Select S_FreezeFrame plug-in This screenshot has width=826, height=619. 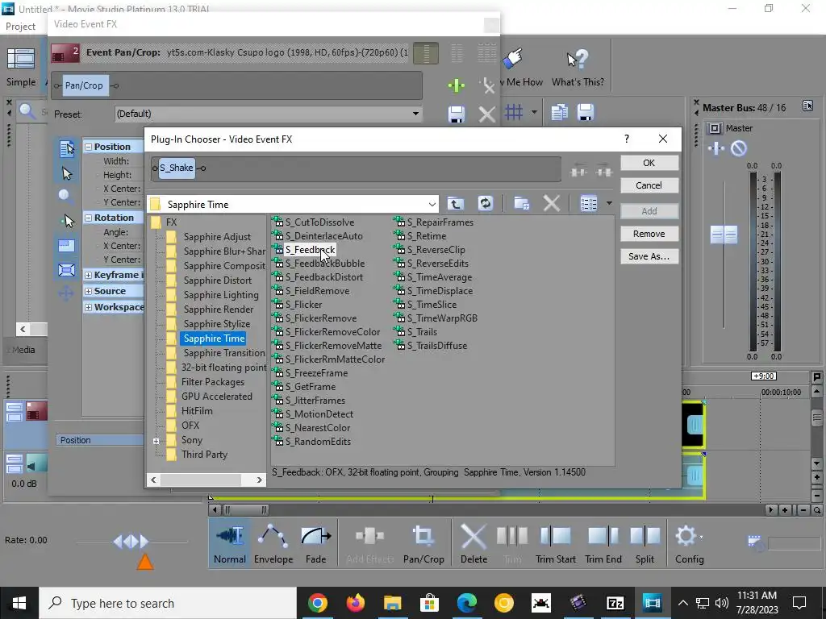pos(316,373)
